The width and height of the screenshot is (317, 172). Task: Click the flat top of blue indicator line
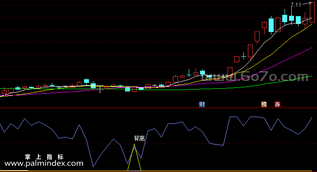pos(233,117)
